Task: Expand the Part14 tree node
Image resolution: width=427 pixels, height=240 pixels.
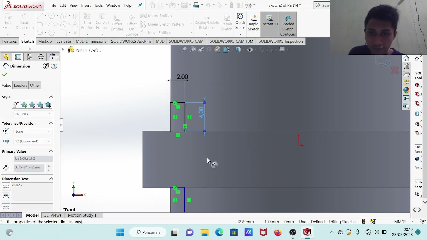Action: pyautogui.click(x=63, y=50)
